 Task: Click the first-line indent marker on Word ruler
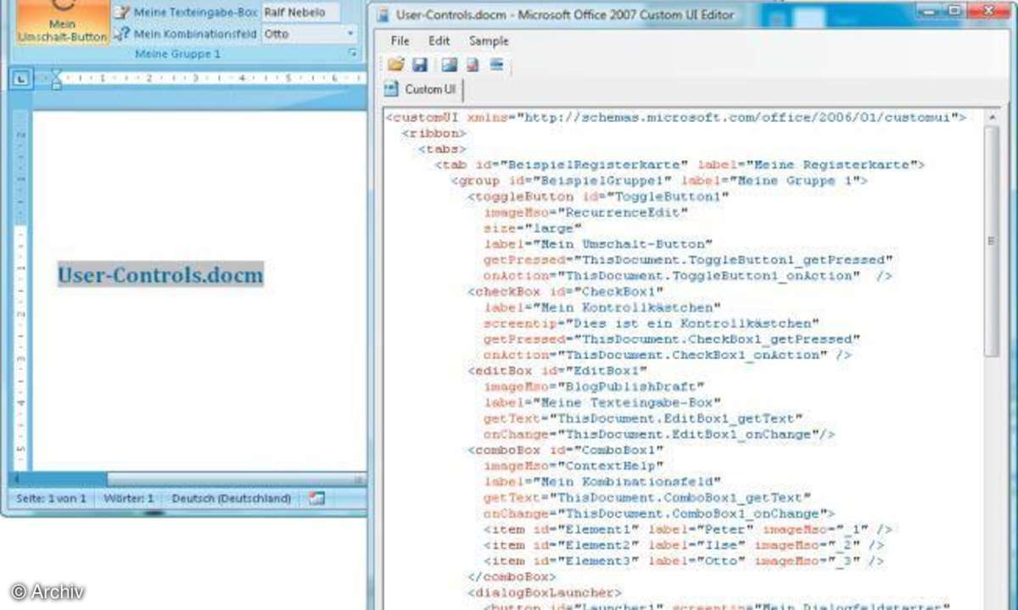[57, 75]
